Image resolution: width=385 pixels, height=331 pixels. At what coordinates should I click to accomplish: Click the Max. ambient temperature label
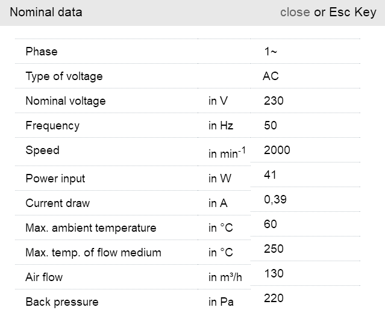point(90,228)
